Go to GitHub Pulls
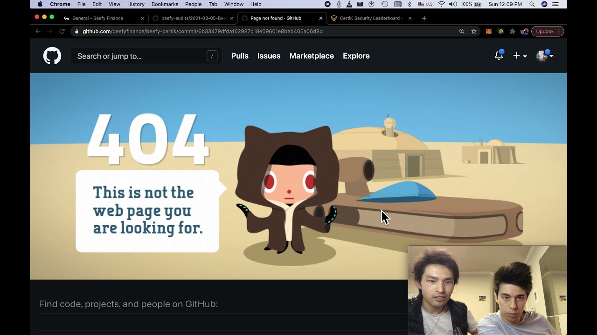The width and height of the screenshot is (597, 335). (x=240, y=56)
